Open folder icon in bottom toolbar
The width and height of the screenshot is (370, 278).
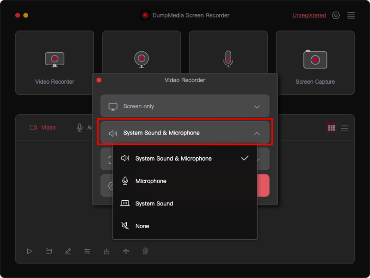(x=49, y=251)
